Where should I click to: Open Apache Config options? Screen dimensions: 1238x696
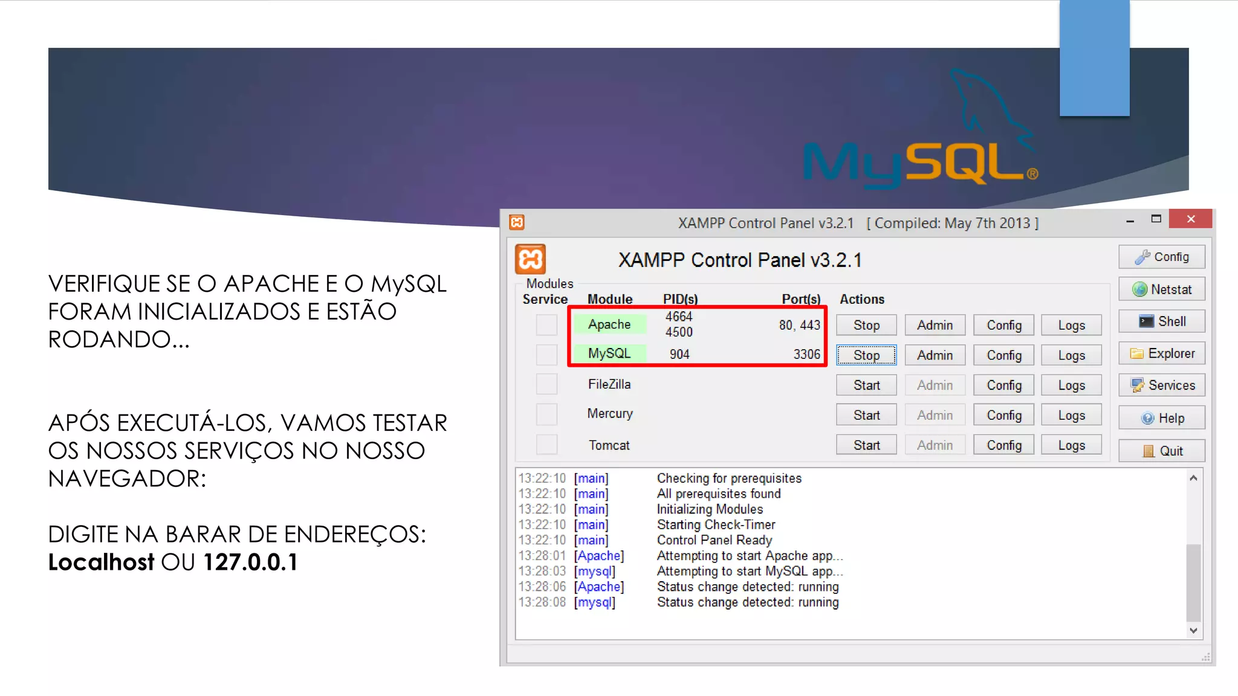(x=1003, y=325)
